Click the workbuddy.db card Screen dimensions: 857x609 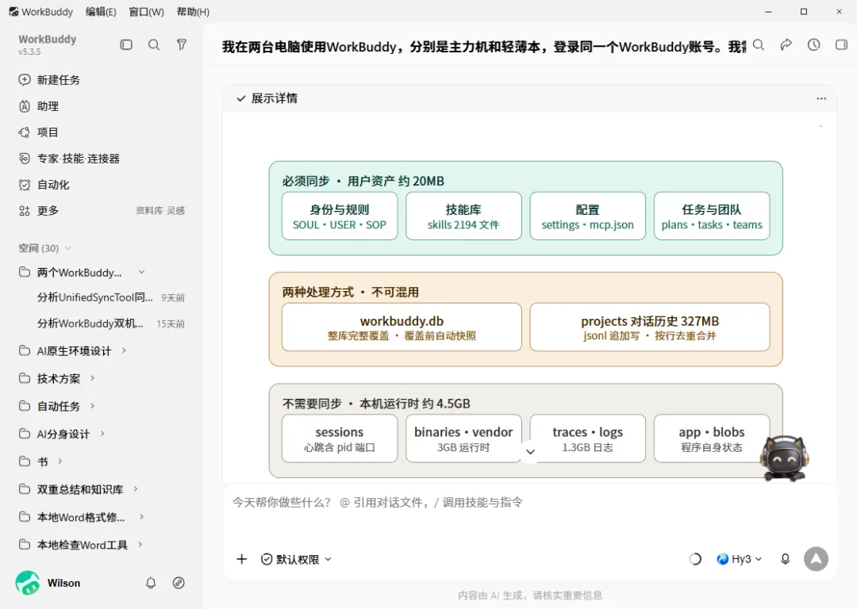pyautogui.click(x=402, y=327)
